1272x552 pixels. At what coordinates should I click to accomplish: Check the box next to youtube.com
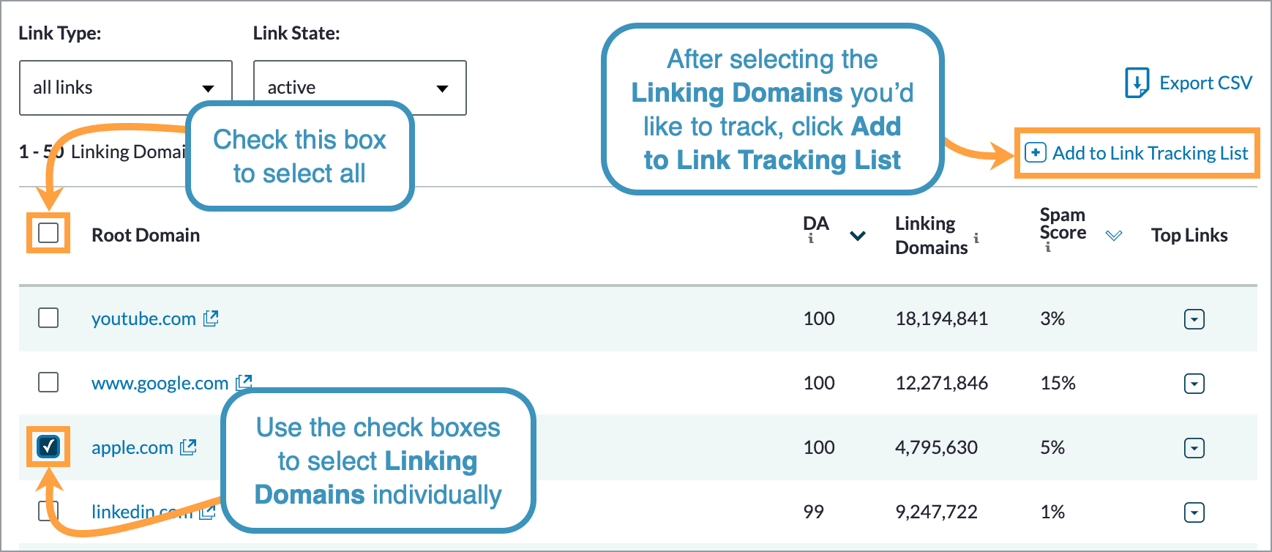coord(48,318)
